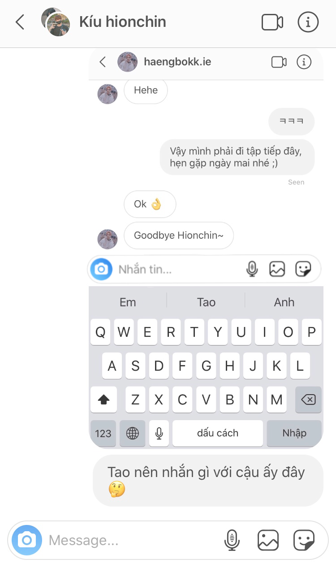Viewport: 336px width, 576px height.
Task: Tap the Kíu hionchin conversation title
Action: (x=123, y=22)
